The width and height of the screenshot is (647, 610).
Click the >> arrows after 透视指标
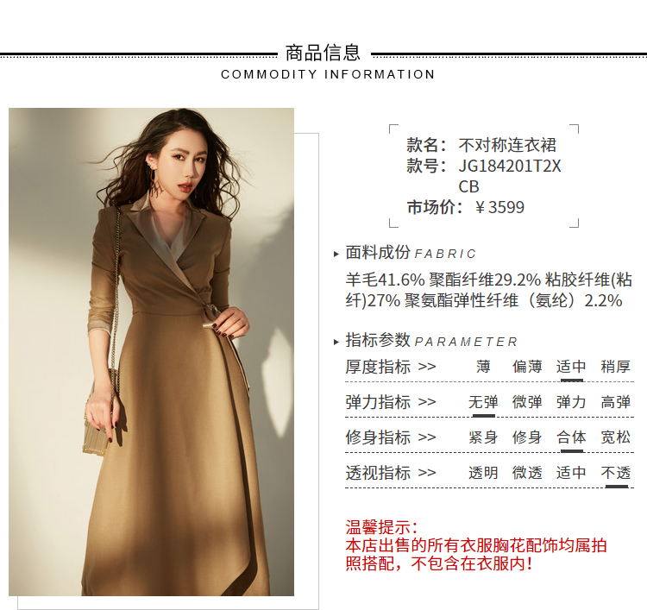[427, 472]
